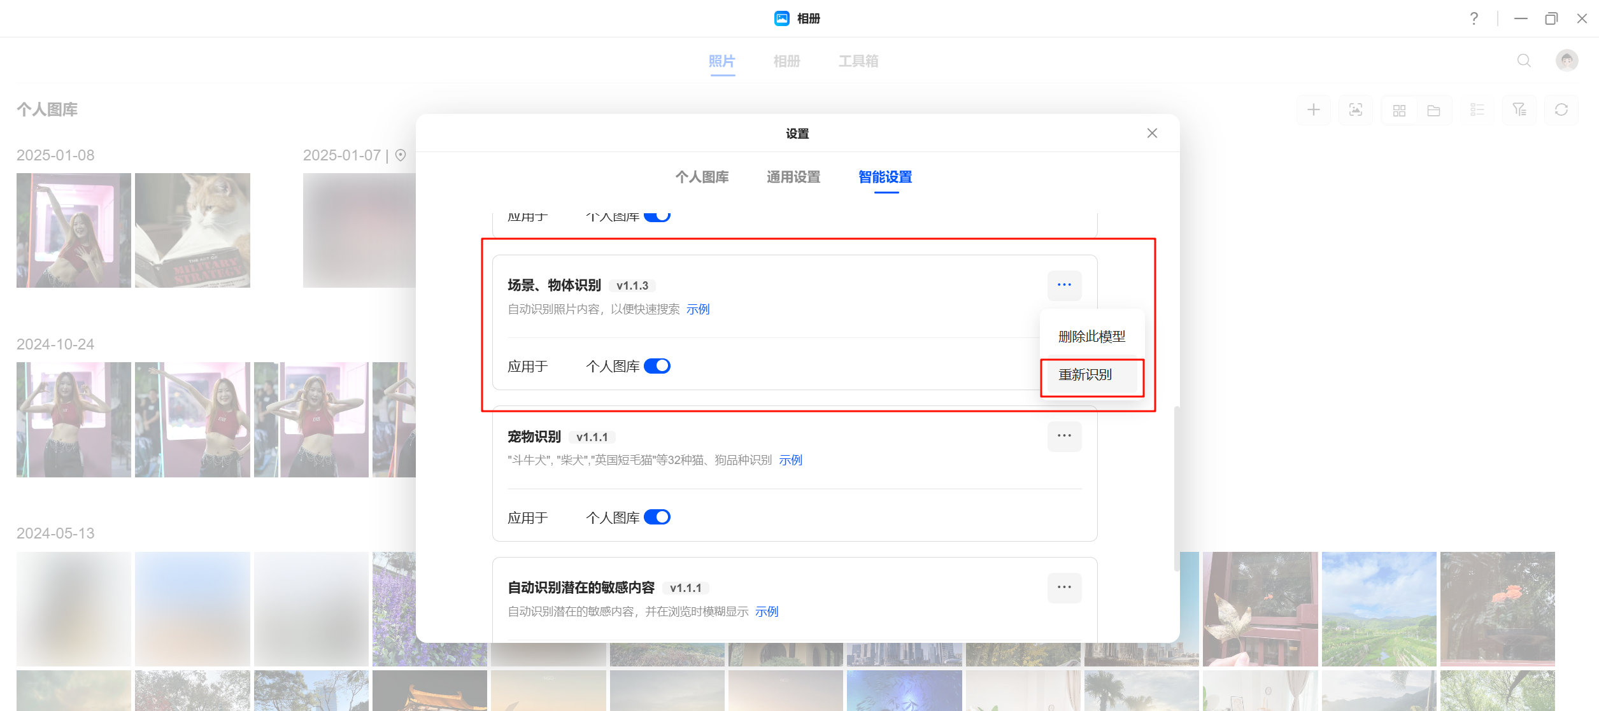
Task: Open the user avatar menu
Action: (1567, 60)
